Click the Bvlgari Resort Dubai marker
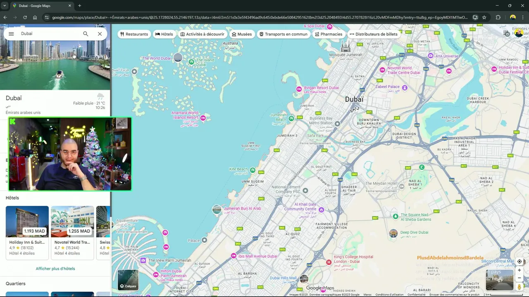This screenshot has height=297, width=529. tap(299, 89)
